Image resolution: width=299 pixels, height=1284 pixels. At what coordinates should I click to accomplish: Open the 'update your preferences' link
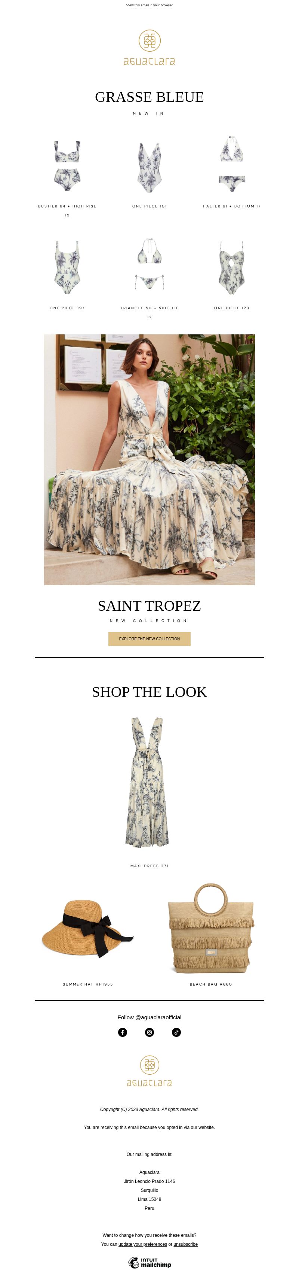point(143,1244)
